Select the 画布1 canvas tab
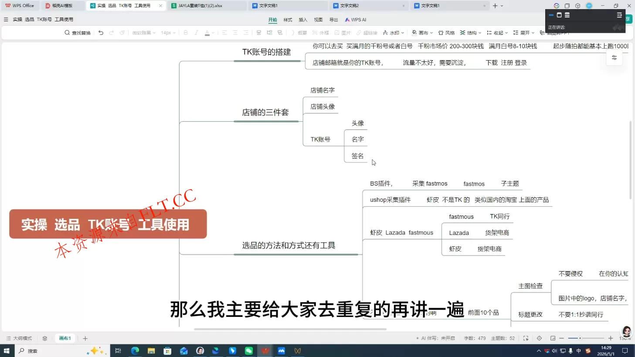Viewport: 635px width, 357px height. pyautogui.click(x=65, y=338)
